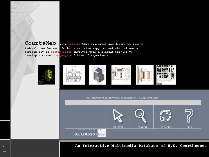Click 'An interactive multimedia database of U.S. courthouses' subtitle
The width and height of the screenshot is (209, 157).
tap(122, 98)
